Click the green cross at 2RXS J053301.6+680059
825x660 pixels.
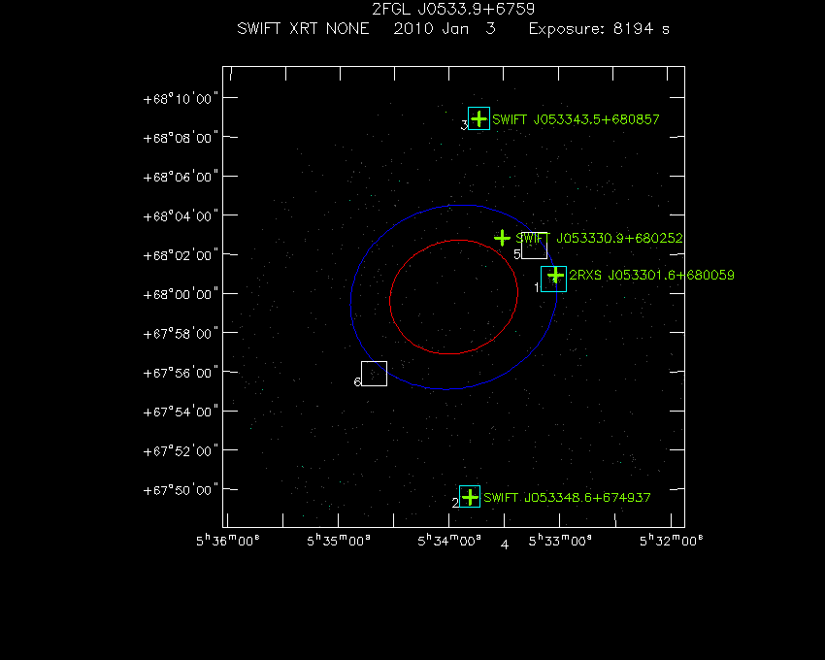[555, 276]
